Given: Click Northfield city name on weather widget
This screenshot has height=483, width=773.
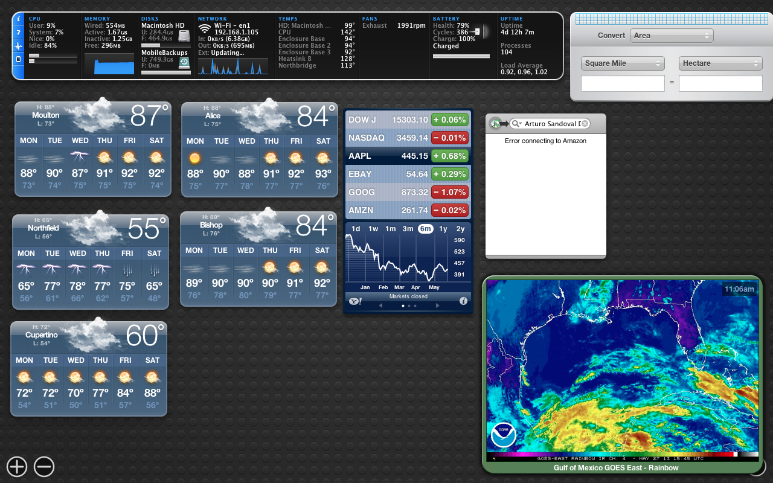Looking at the screenshot, I should coord(43,228).
